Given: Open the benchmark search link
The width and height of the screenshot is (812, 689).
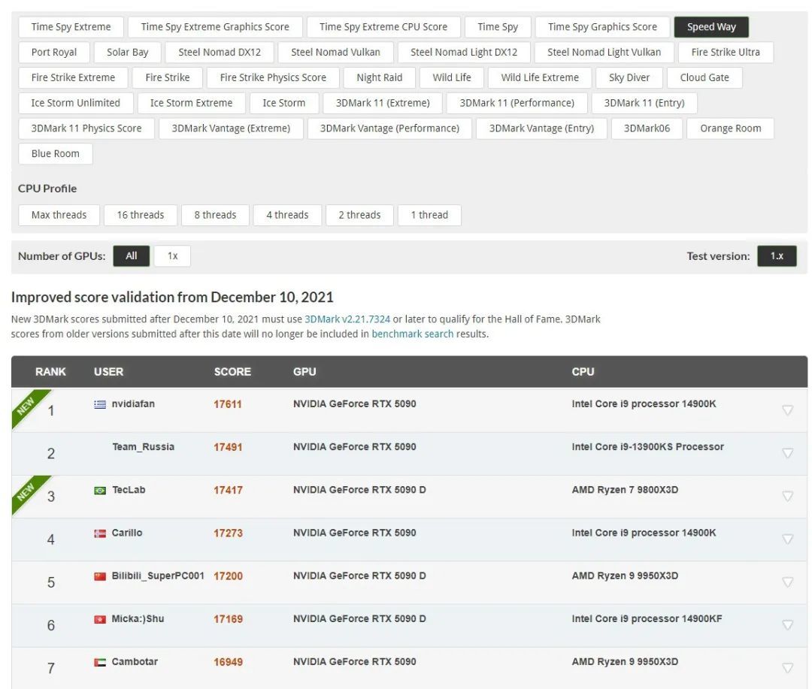Looking at the screenshot, I should (412, 334).
